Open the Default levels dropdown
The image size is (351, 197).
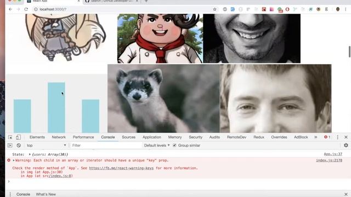[157, 146]
